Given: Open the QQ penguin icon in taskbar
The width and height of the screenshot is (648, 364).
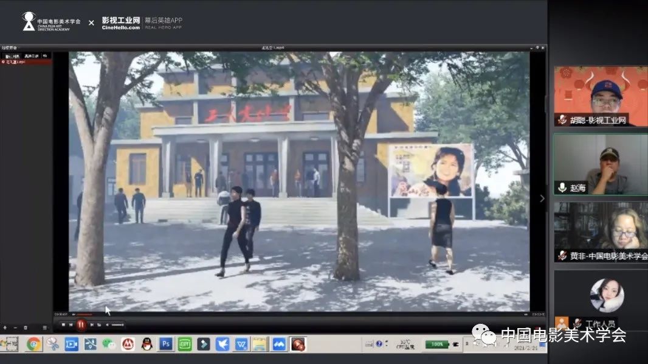Looking at the screenshot, I should click(146, 345).
